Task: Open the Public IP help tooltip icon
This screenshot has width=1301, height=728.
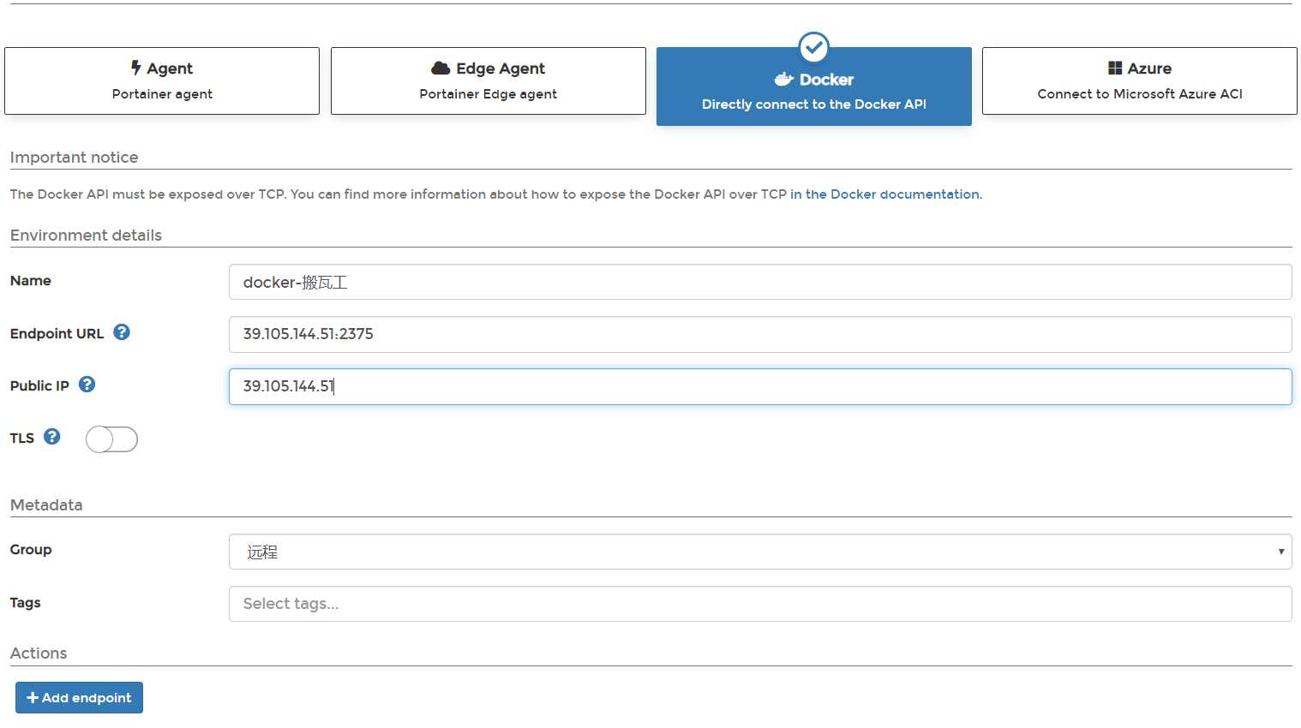Action: pyautogui.click(x=87, y=385)
